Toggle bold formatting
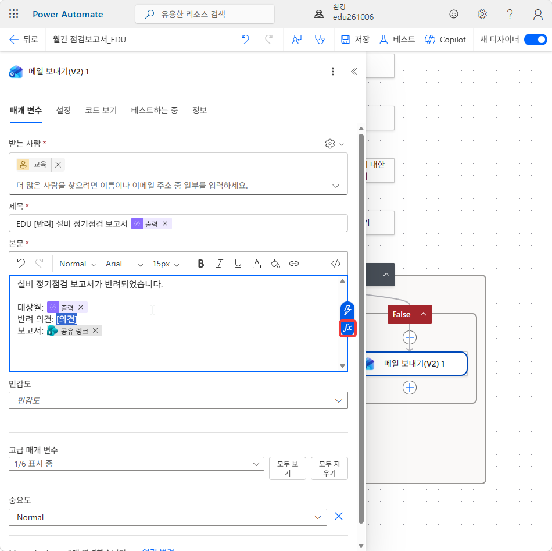 [x=200, y=264]
